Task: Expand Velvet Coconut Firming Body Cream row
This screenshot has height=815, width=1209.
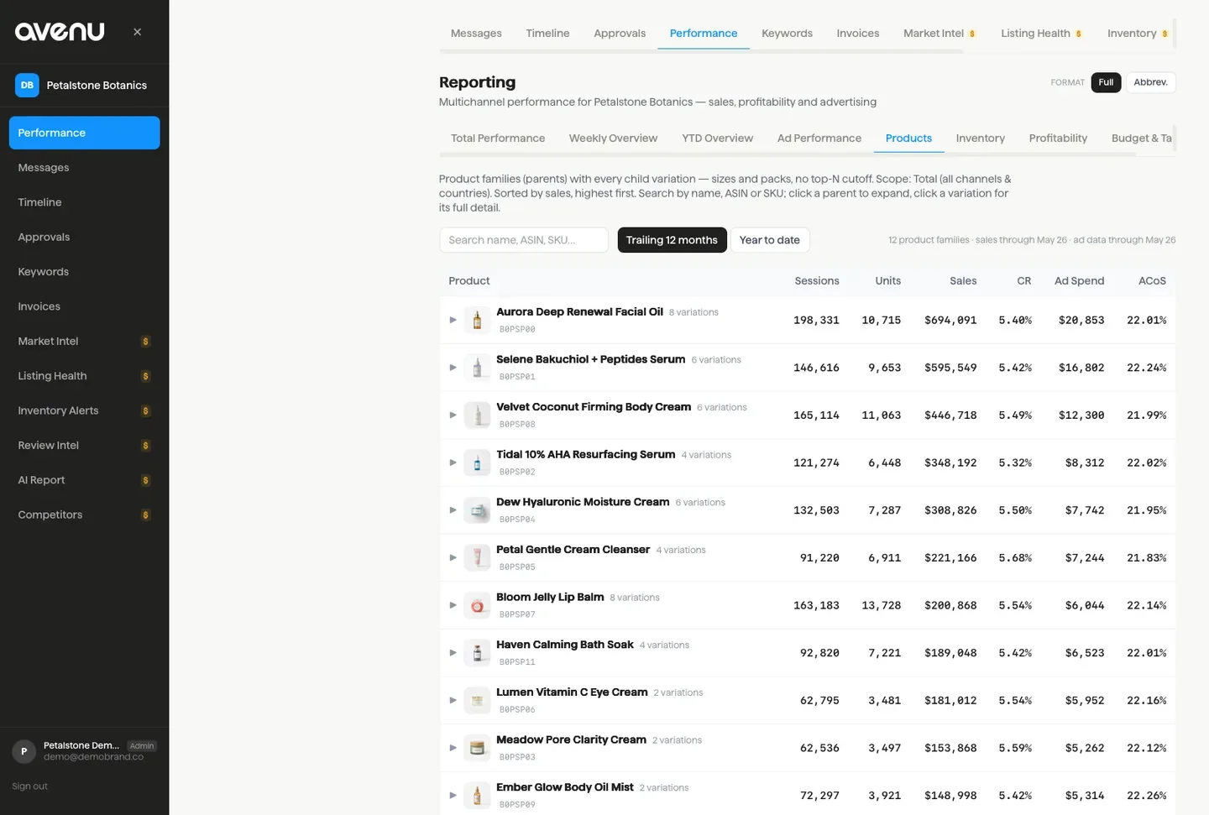Action: click(453, 415)
